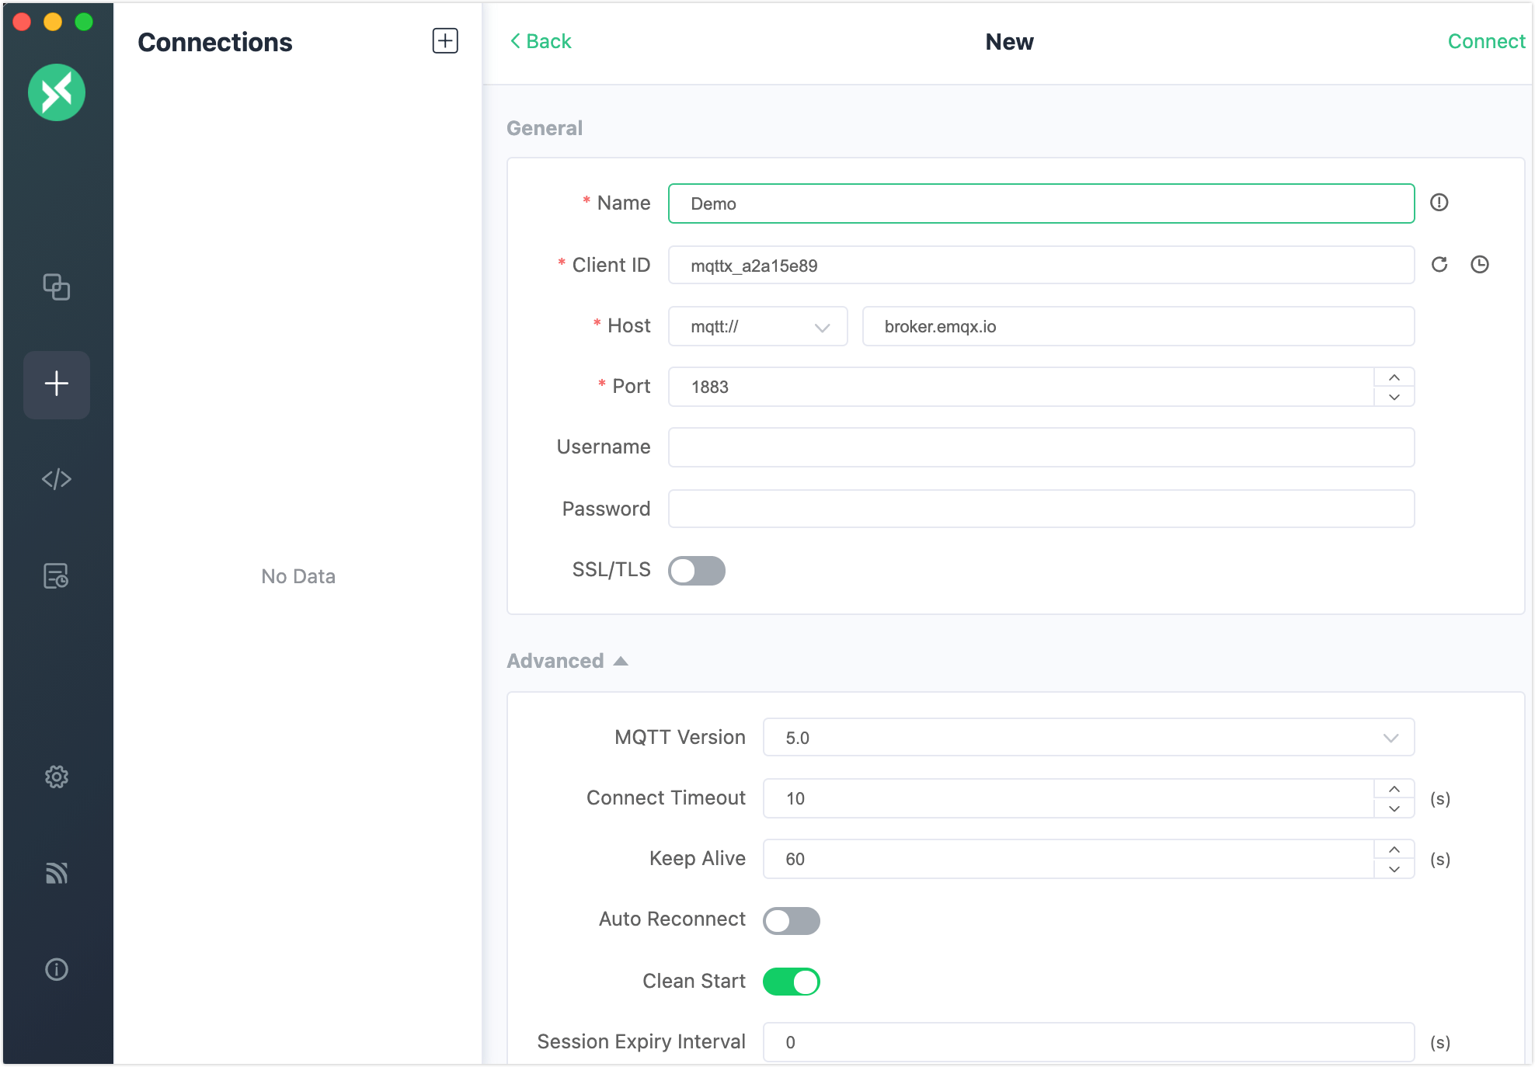
Task: Click into the Username input field
Action: click(x=1040, y=447)
